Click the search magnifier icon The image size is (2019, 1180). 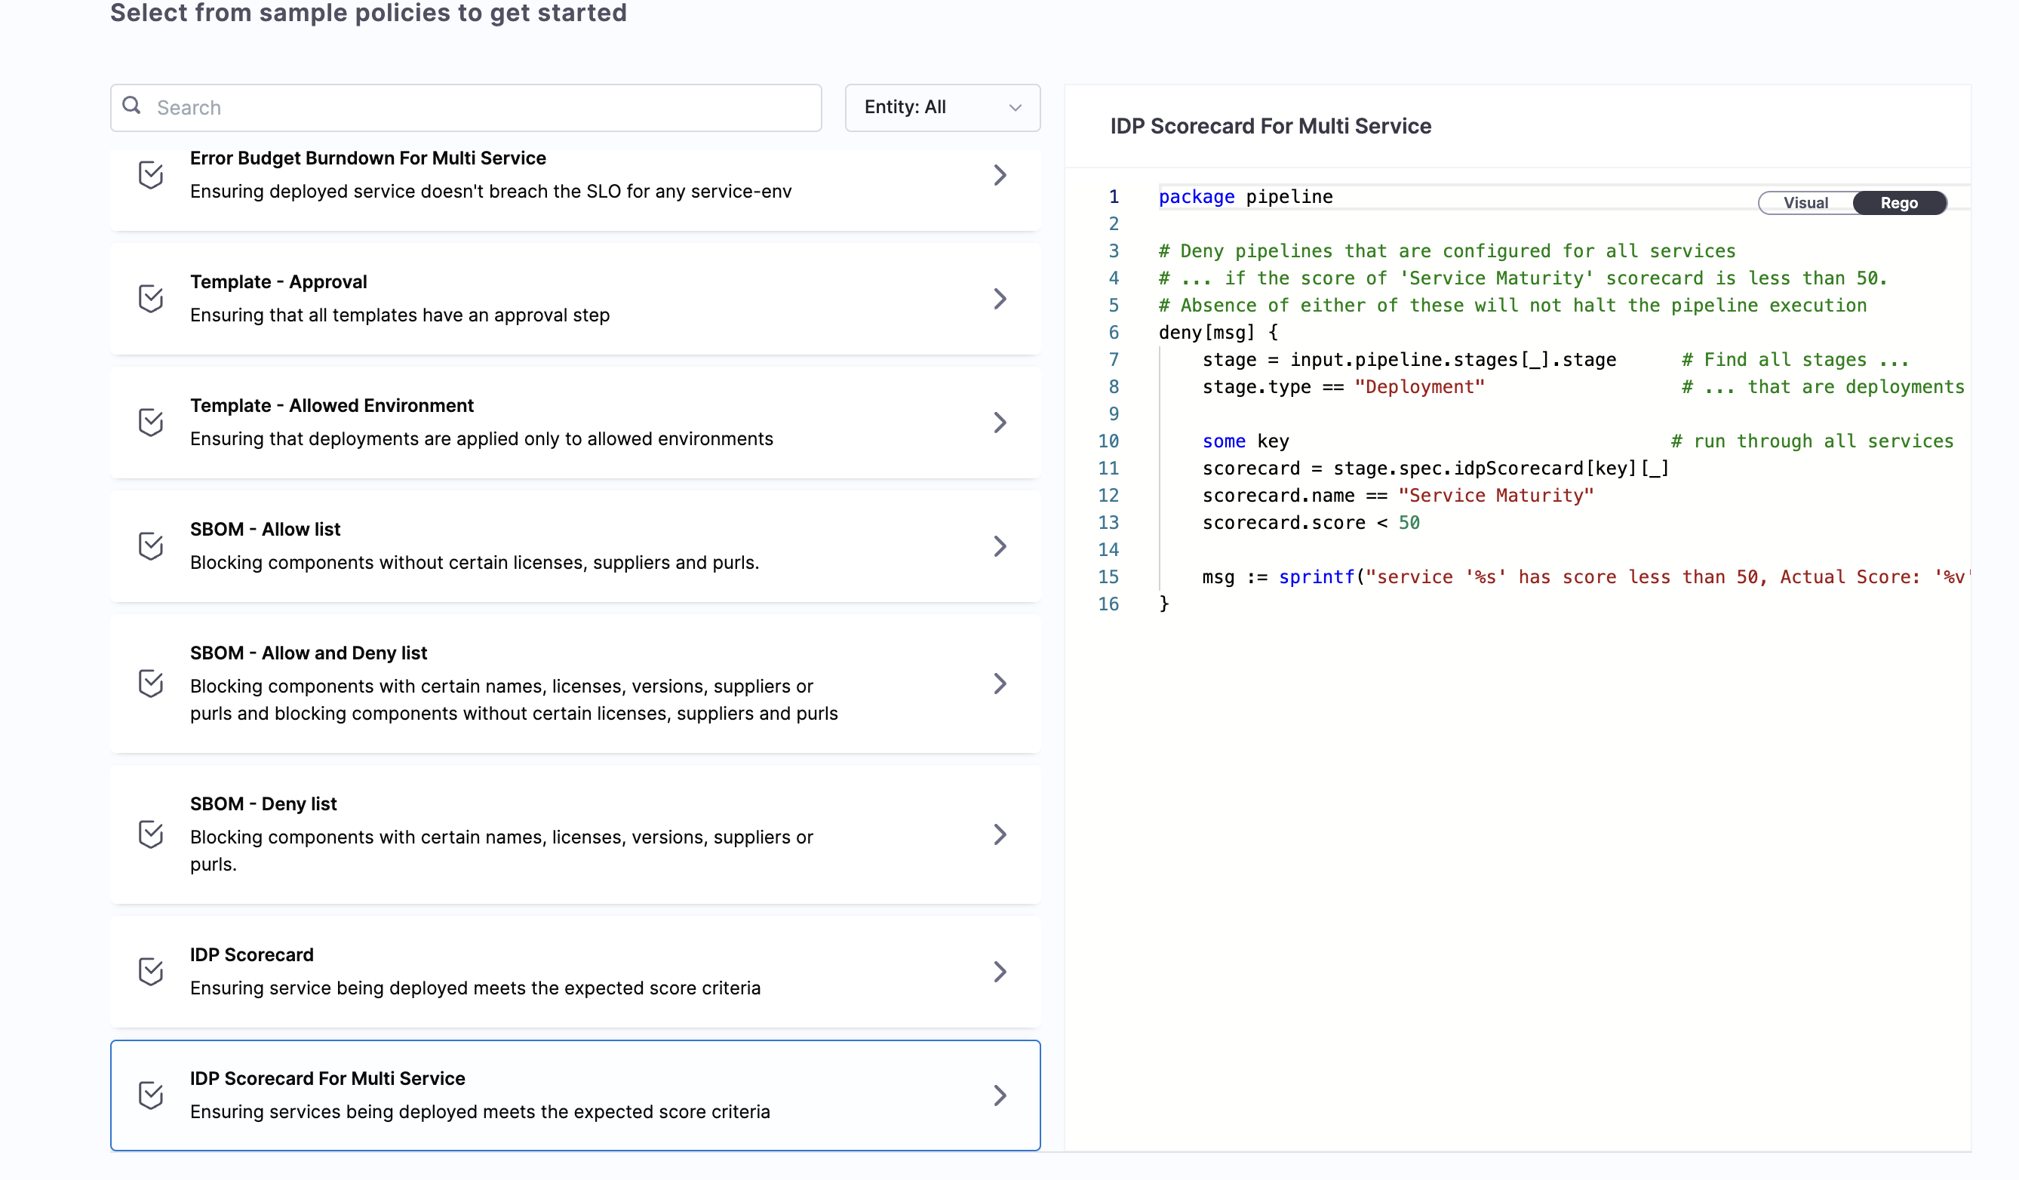131,106
